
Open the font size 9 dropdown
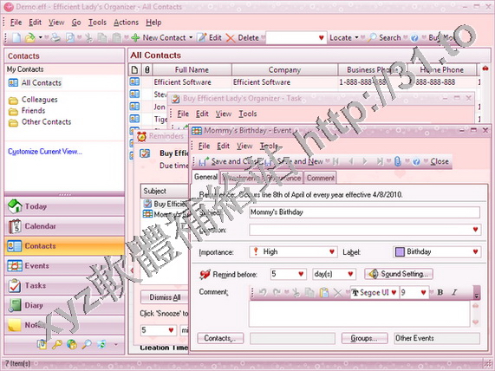coord(423,293)
